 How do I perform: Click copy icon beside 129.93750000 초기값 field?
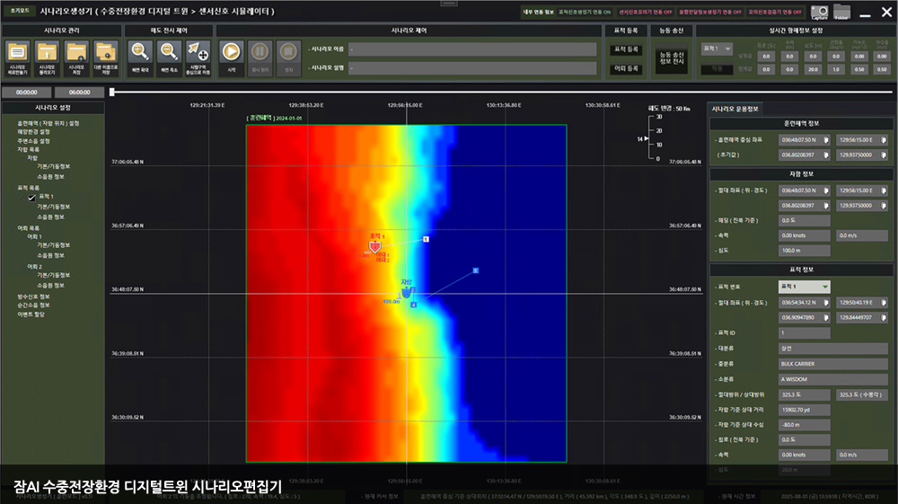pyautogui.click(x=884, y=155)
